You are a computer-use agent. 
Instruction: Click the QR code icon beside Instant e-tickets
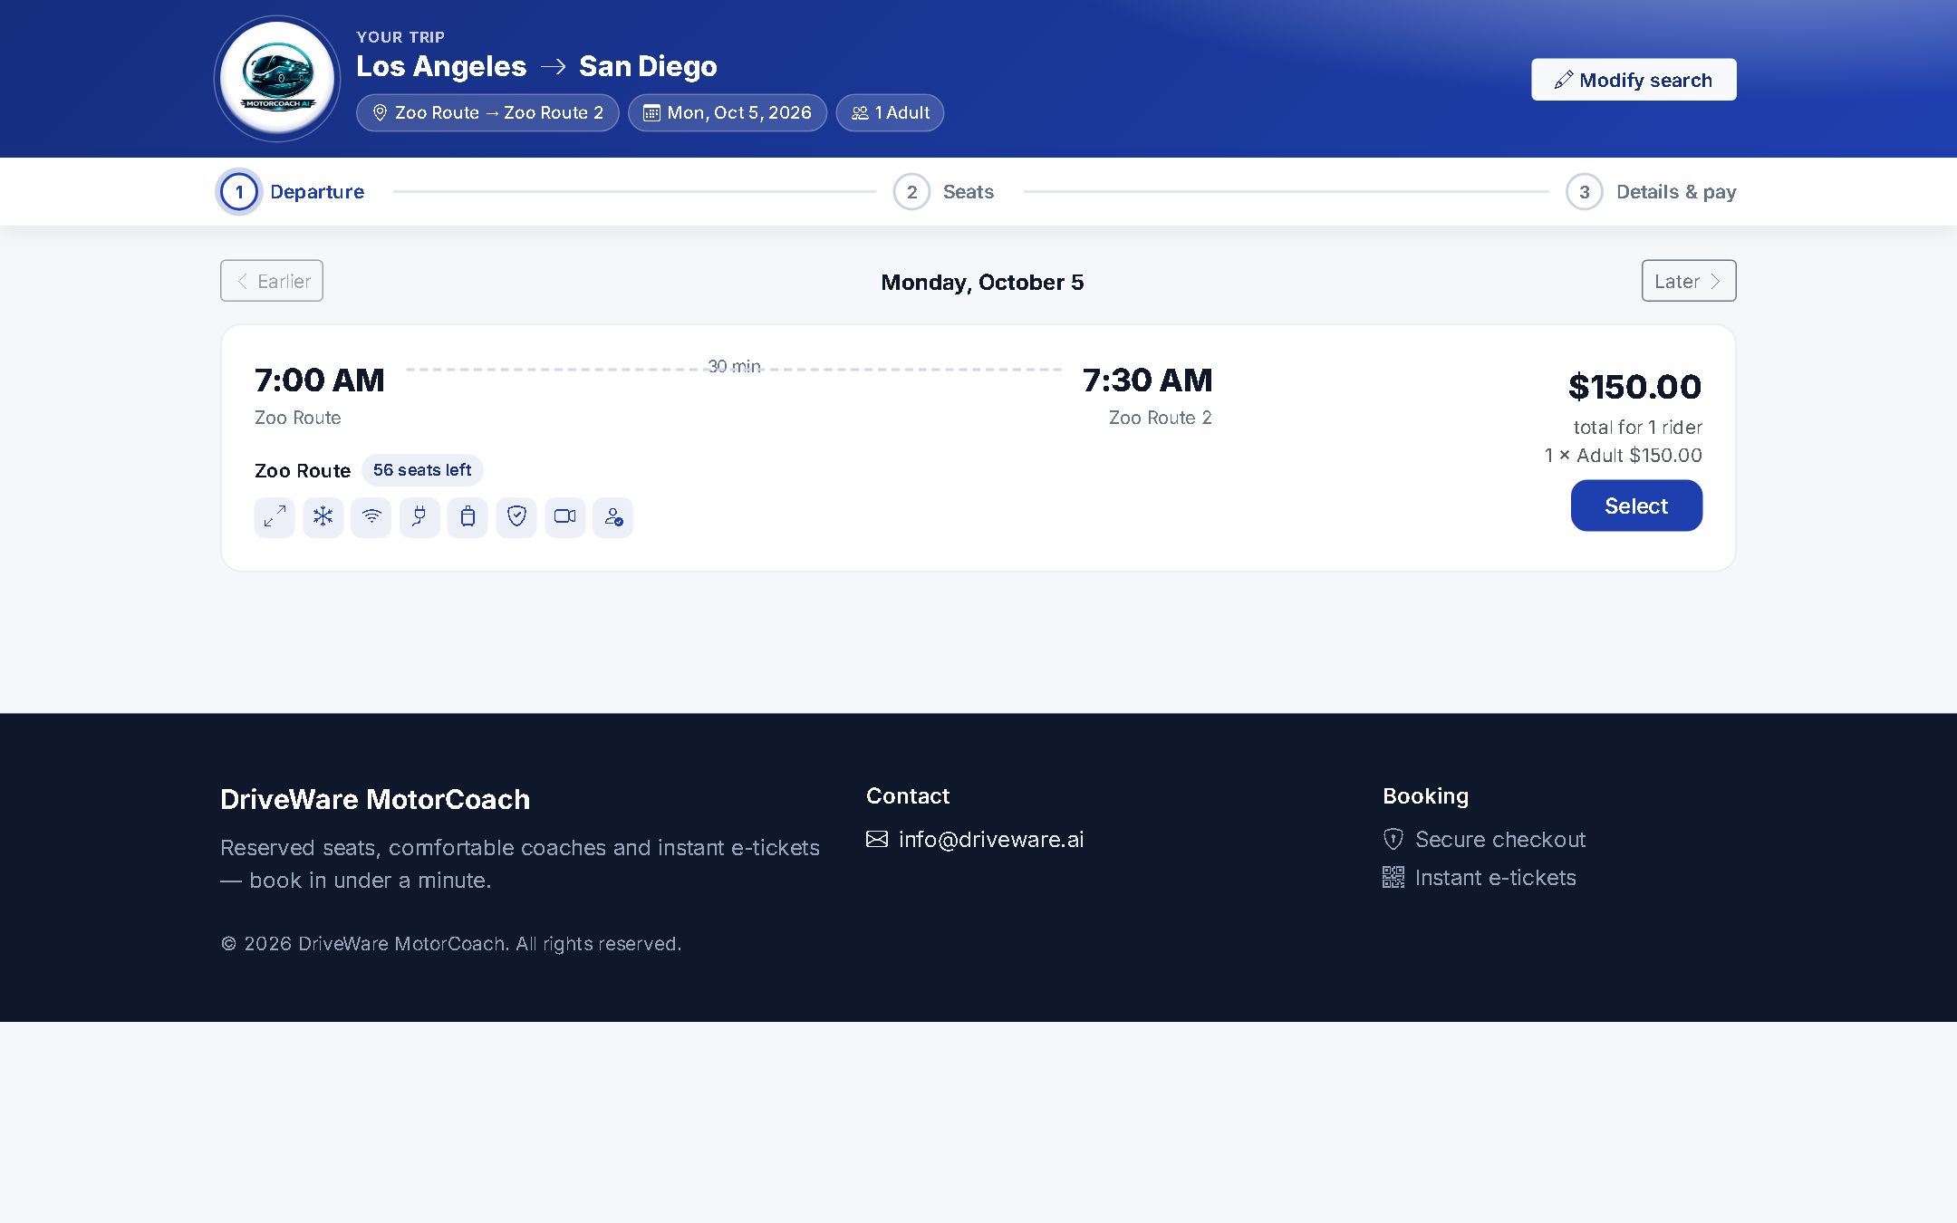1393,877
